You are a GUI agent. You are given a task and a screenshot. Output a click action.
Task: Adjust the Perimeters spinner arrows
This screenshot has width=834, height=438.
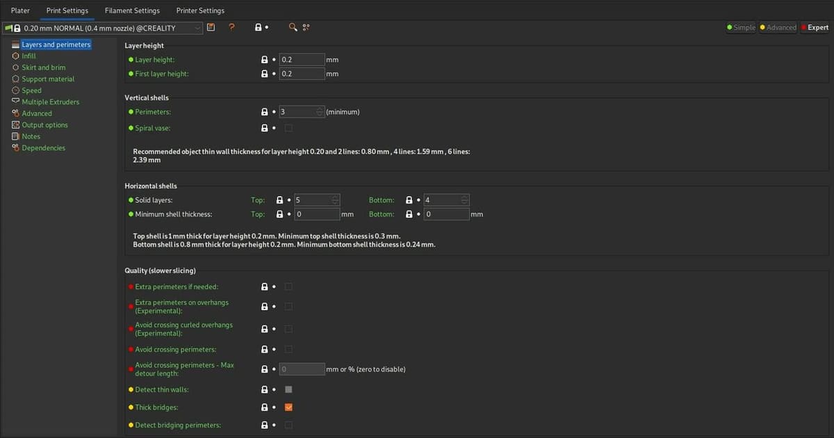[320, 112]
